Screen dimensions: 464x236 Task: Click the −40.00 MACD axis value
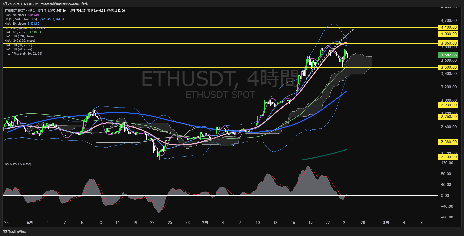(x=447, y=206)
